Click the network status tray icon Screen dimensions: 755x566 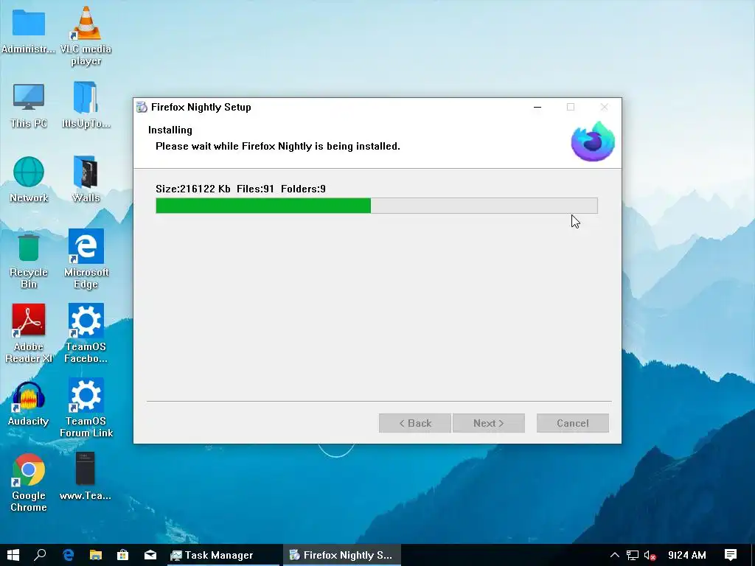click(x=632, y=555)
